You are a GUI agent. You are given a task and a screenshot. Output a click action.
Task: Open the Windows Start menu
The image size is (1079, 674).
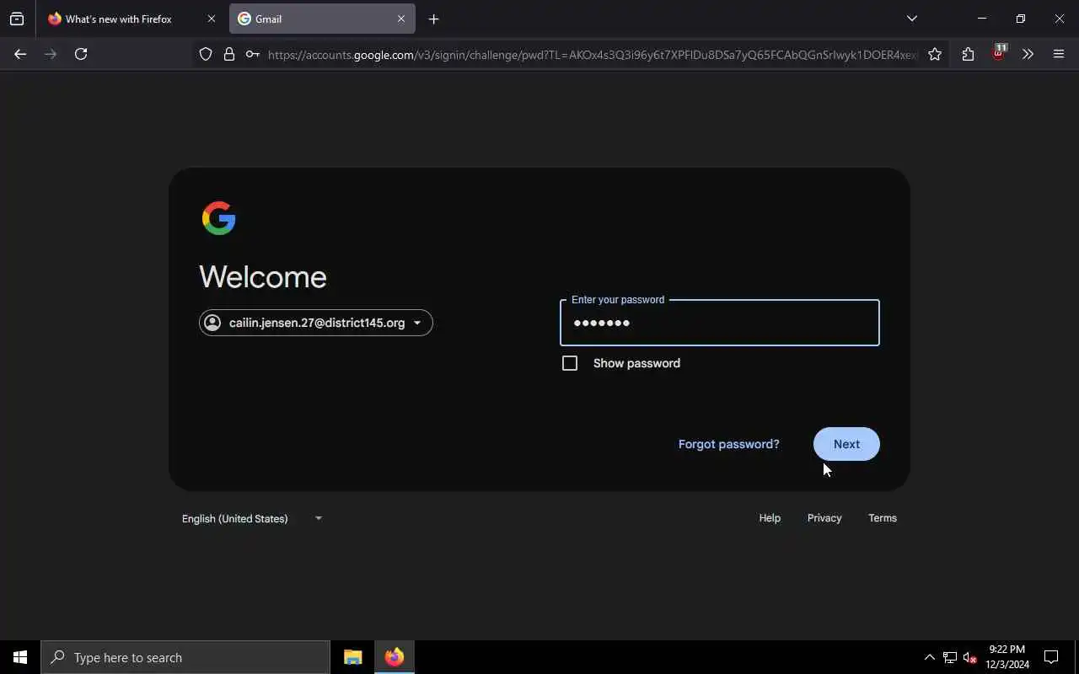point(20,657)
